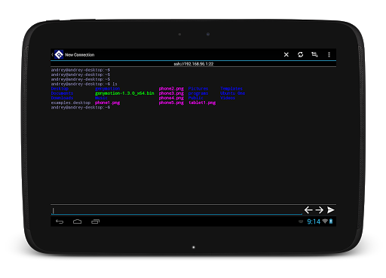Open the recent apps button
The height and width of the screenshot is (278, 386).
click(x=95, y=221)
